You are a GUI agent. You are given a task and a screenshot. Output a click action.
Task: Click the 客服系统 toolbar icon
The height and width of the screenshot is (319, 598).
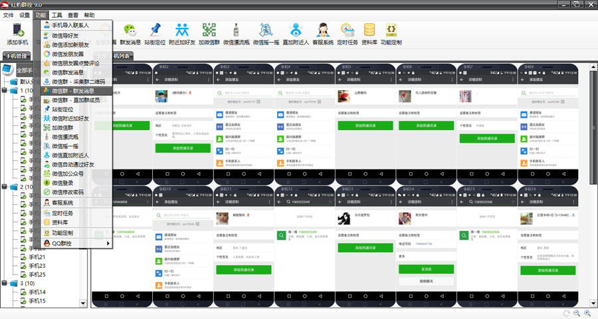[323, 34]
